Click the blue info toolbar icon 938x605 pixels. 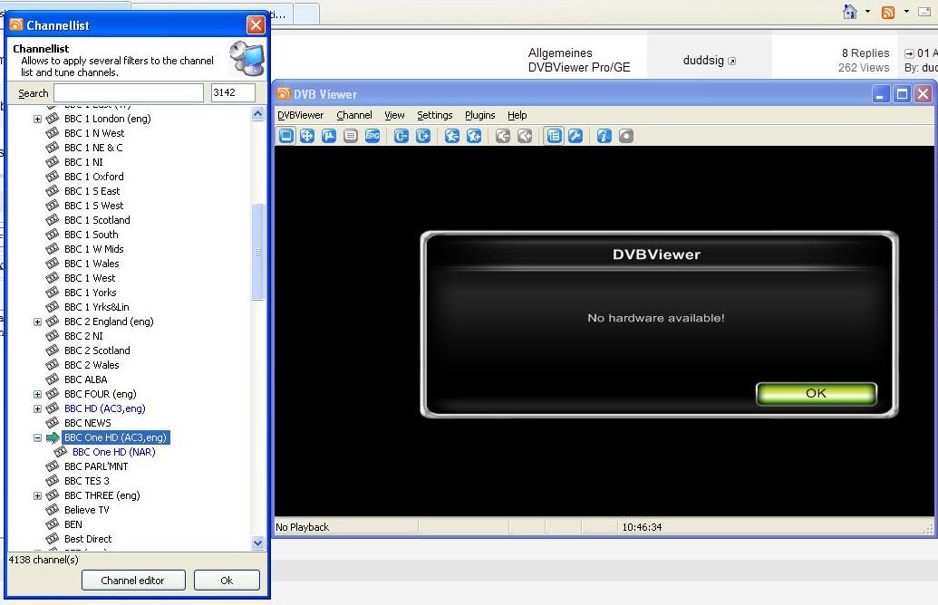(604, 136)
